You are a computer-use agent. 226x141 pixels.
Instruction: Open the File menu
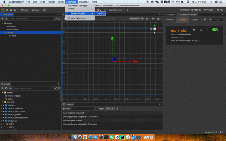coord(28,2)
